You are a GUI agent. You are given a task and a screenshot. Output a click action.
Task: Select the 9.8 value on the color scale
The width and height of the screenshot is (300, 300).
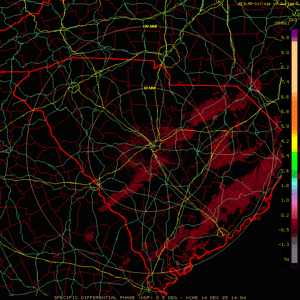pyautogui.click(x=285, y=37)
